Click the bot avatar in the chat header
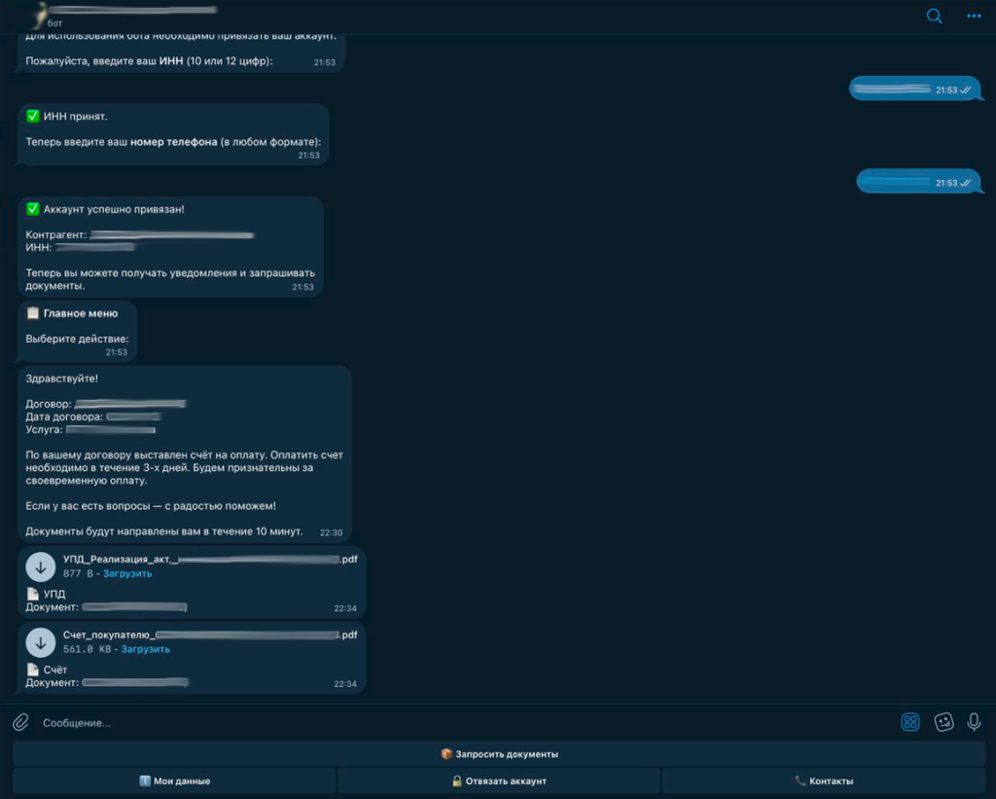 40,14
